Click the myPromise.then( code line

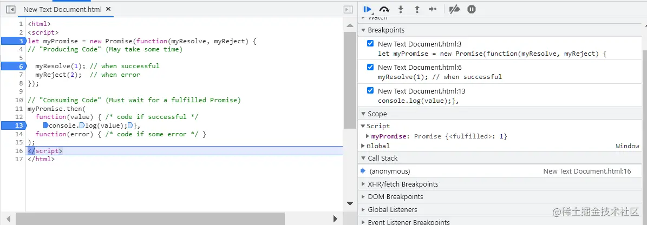(x=56, y=108)
